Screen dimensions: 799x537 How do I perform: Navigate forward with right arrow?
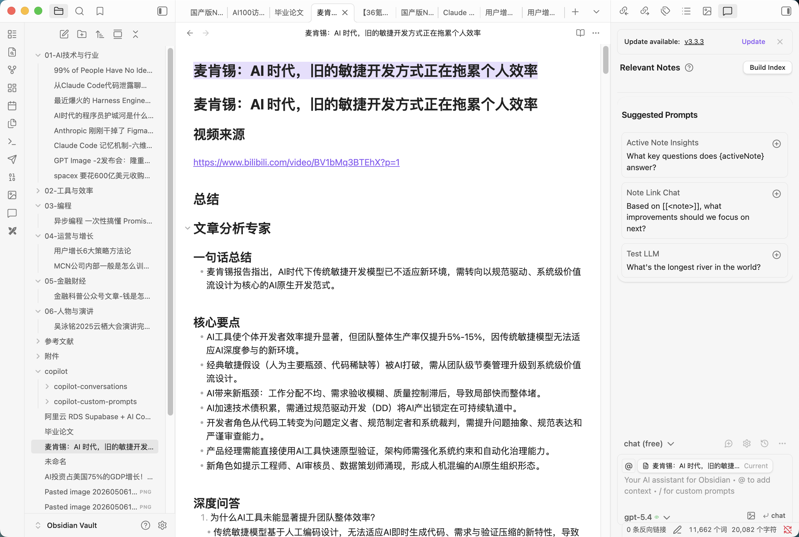(x=206, y=33)
